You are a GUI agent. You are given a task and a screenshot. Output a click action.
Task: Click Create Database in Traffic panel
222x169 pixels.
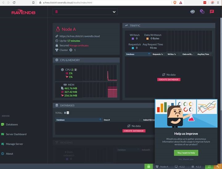point(169,79)
